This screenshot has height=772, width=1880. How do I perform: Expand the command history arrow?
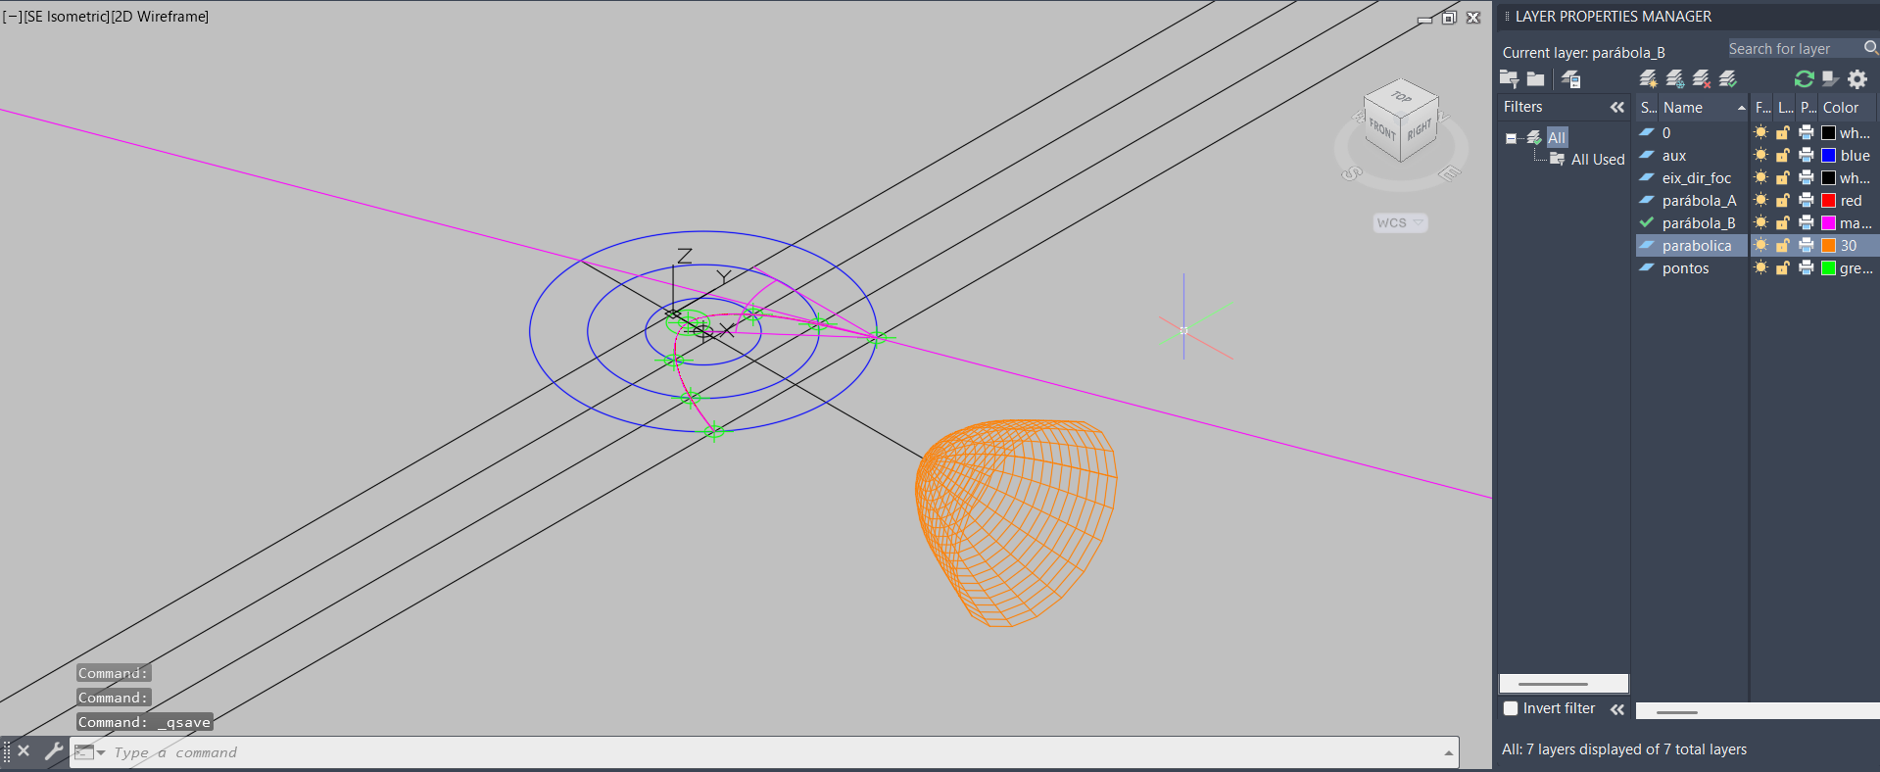pyautogui.click(x=1448, y=752)
